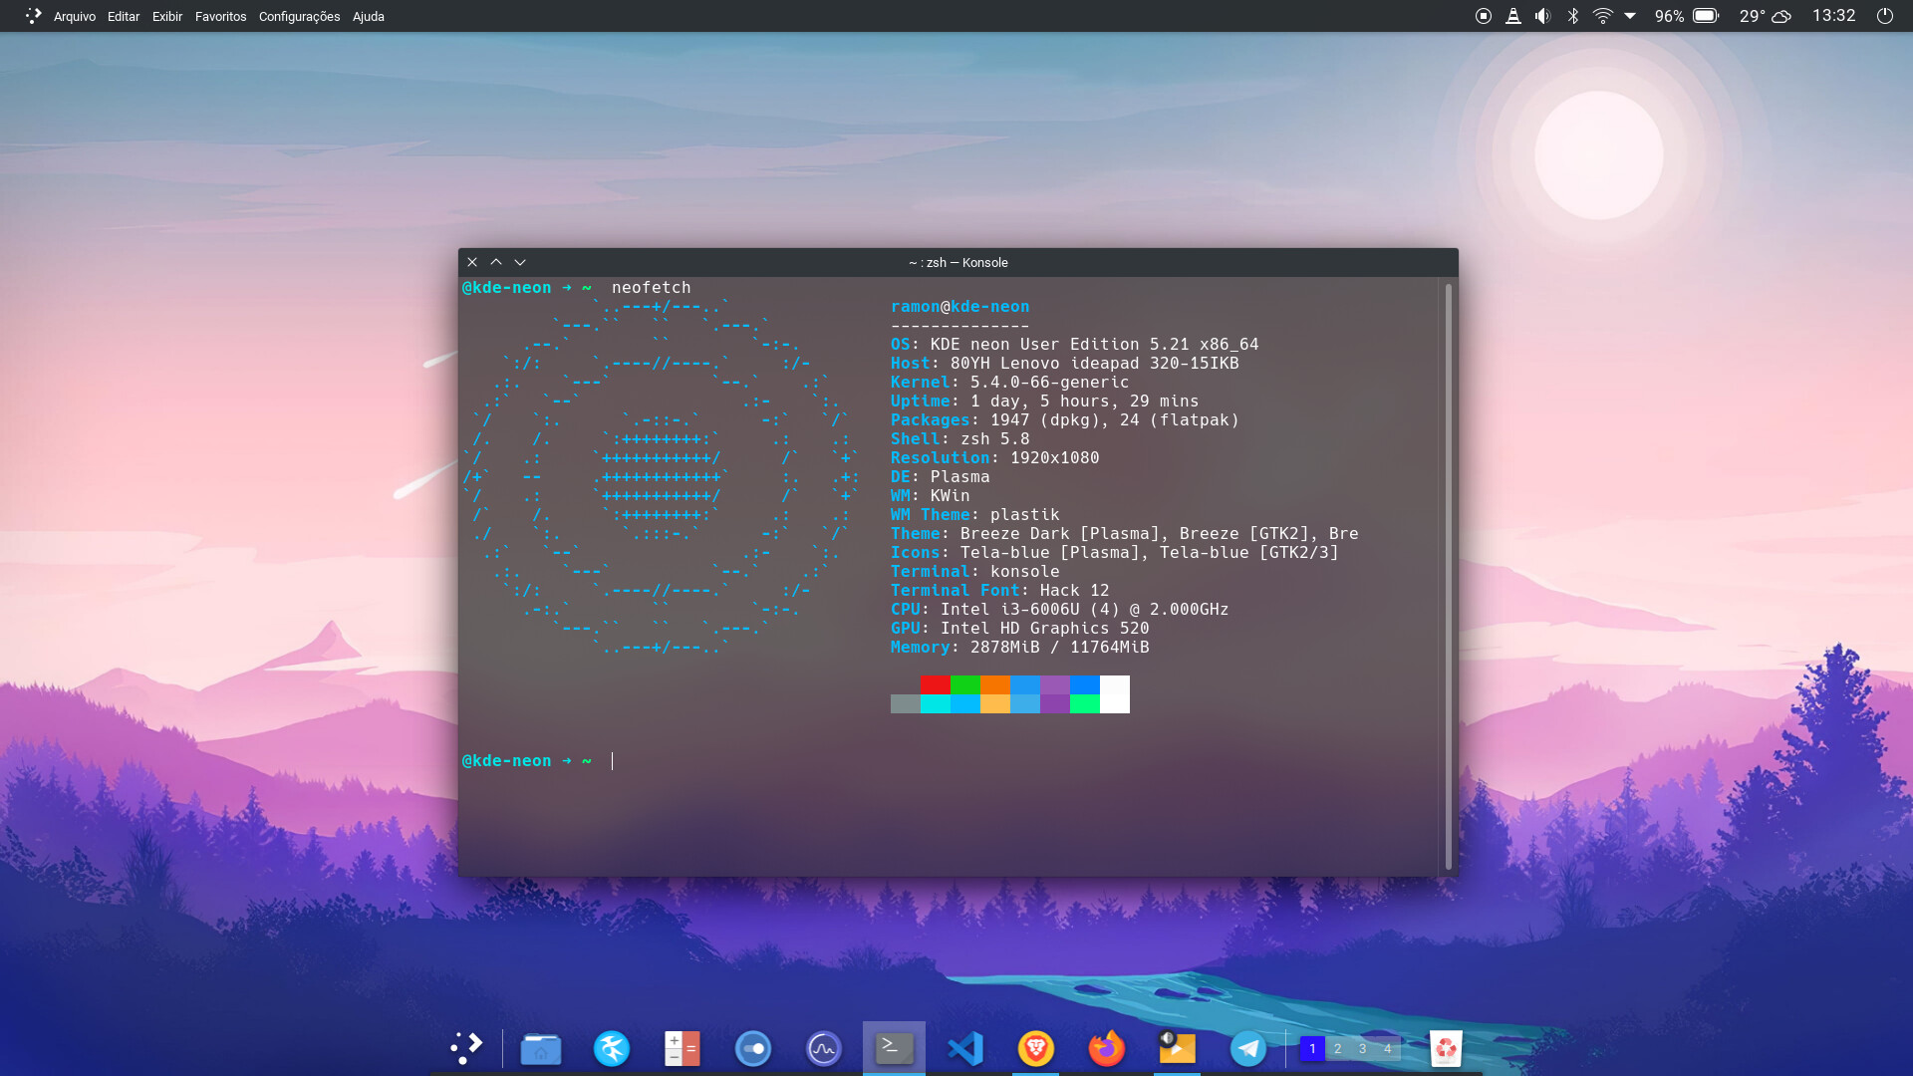Click the 'Terminal Font: Hack 12' line
The image size is (1913, 1076).
[999, 591]
